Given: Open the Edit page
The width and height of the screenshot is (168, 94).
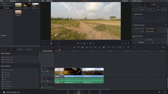Looking at the screenshot, I should pyautogui.click(x=79, y=92).
